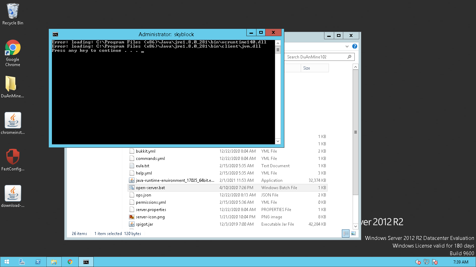Click the network status tray icon
This screenshot has width=476, height=267.
click(x=426, y=262)
